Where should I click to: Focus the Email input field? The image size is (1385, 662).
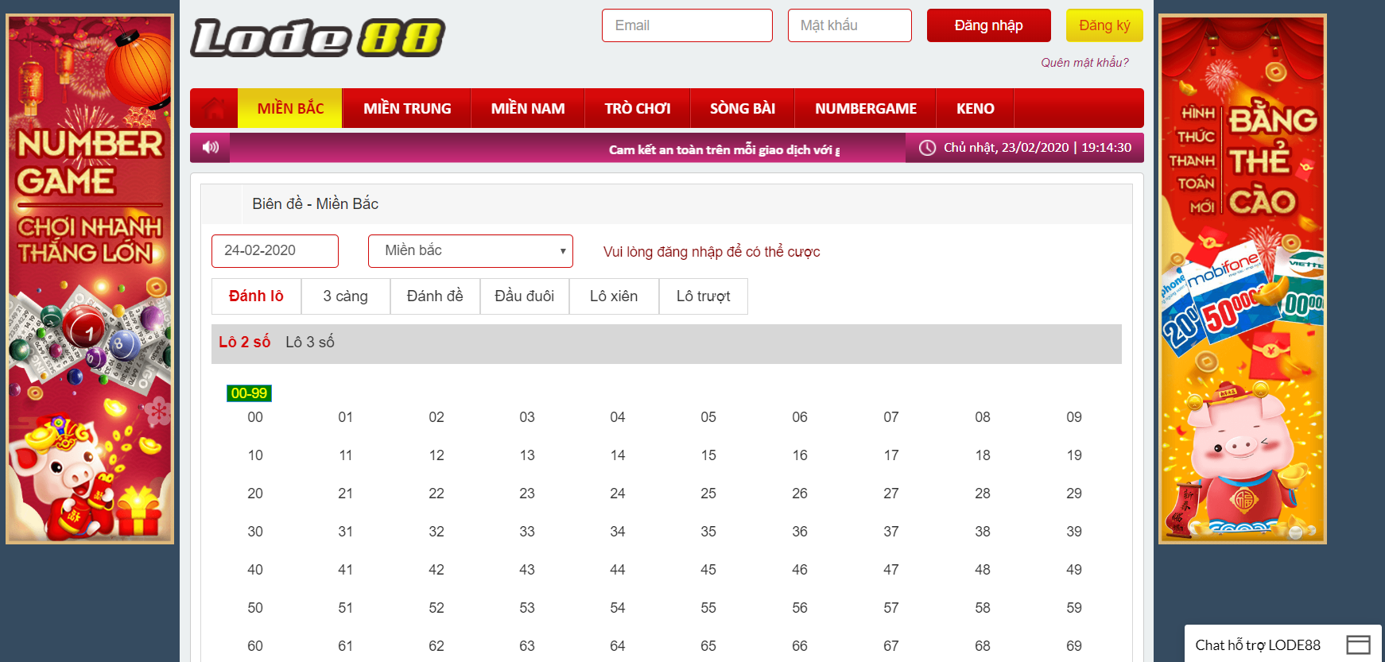687,25
